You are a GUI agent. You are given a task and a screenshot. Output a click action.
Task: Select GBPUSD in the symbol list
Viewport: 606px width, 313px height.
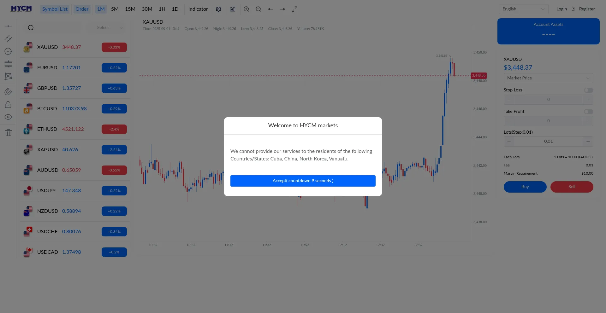tap(75, 88)
